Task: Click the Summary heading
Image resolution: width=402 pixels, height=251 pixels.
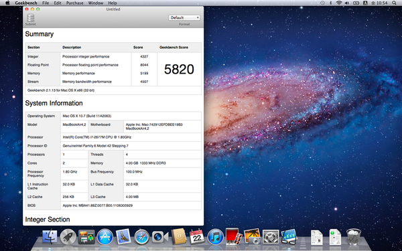Action: [x=40, y=34]
